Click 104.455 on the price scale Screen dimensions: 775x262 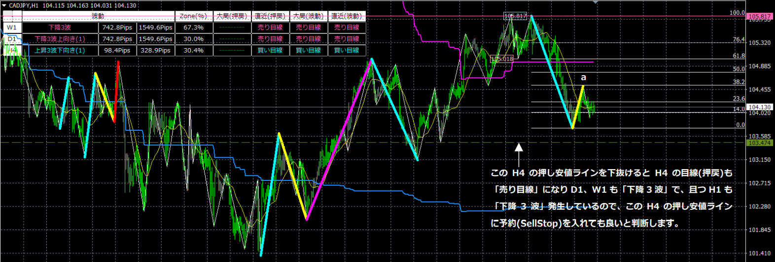click(x=760, y=89)
